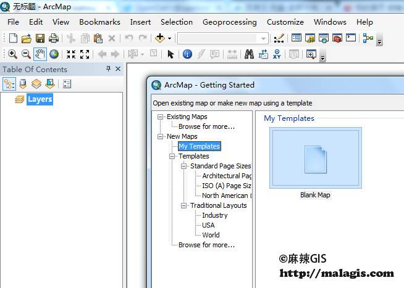Open the Add Data dropdown arrow
Viewport: 404px width, 288px height.
tap(169, 39)
